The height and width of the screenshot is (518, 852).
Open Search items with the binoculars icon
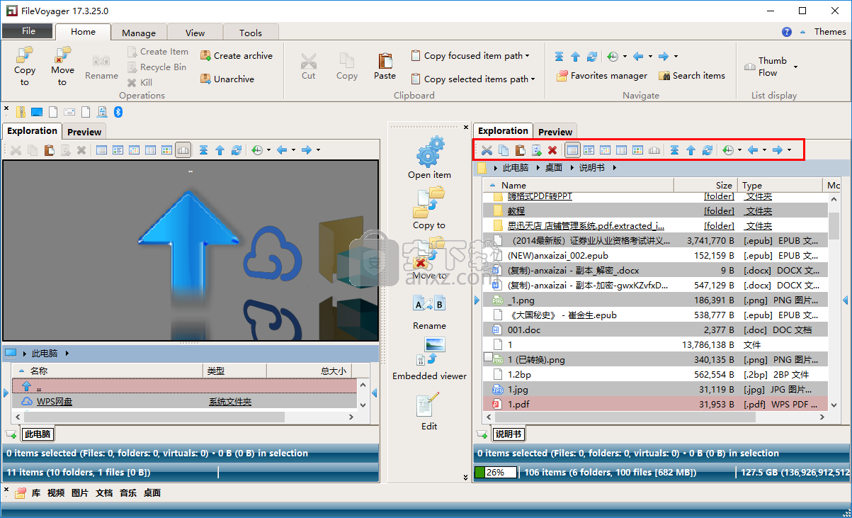point(692,75)
